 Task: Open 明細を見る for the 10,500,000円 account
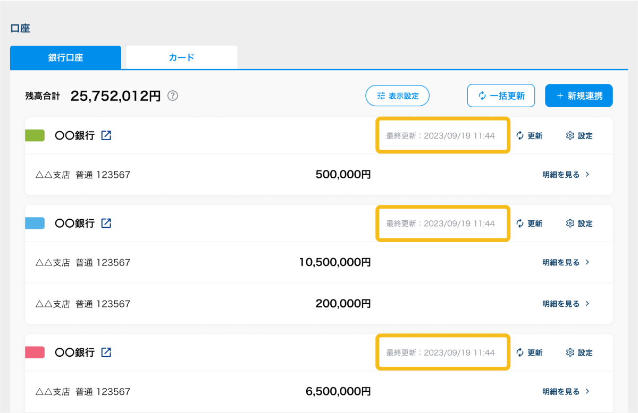[x=566, y=262]
